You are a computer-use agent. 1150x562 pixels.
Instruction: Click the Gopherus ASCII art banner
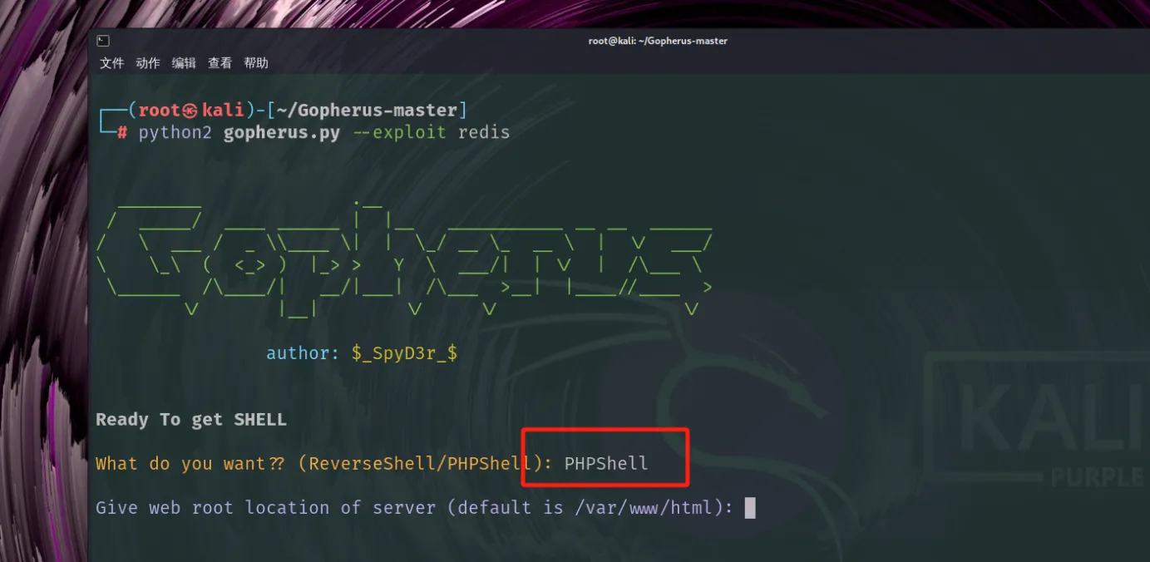click(x=405, y=258)
